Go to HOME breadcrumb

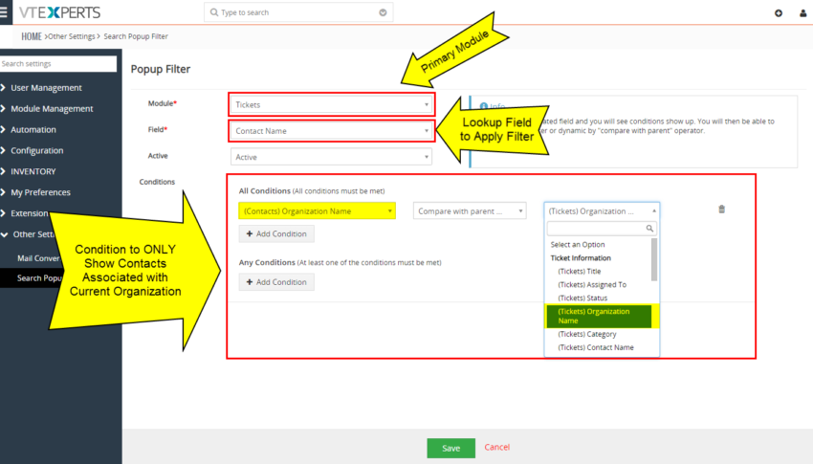point(32,36)
